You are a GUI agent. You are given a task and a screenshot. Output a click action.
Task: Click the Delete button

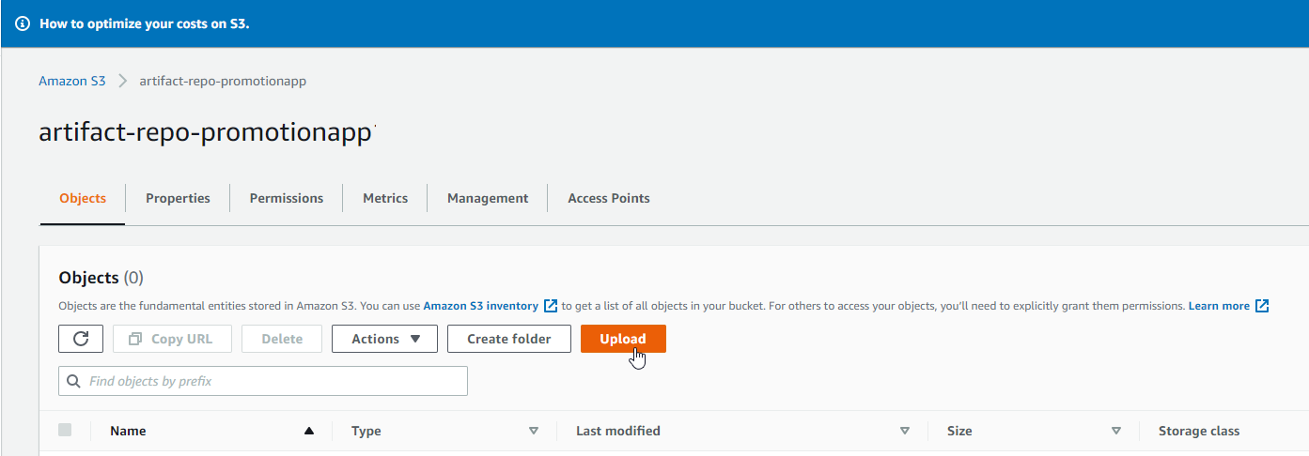282,339
